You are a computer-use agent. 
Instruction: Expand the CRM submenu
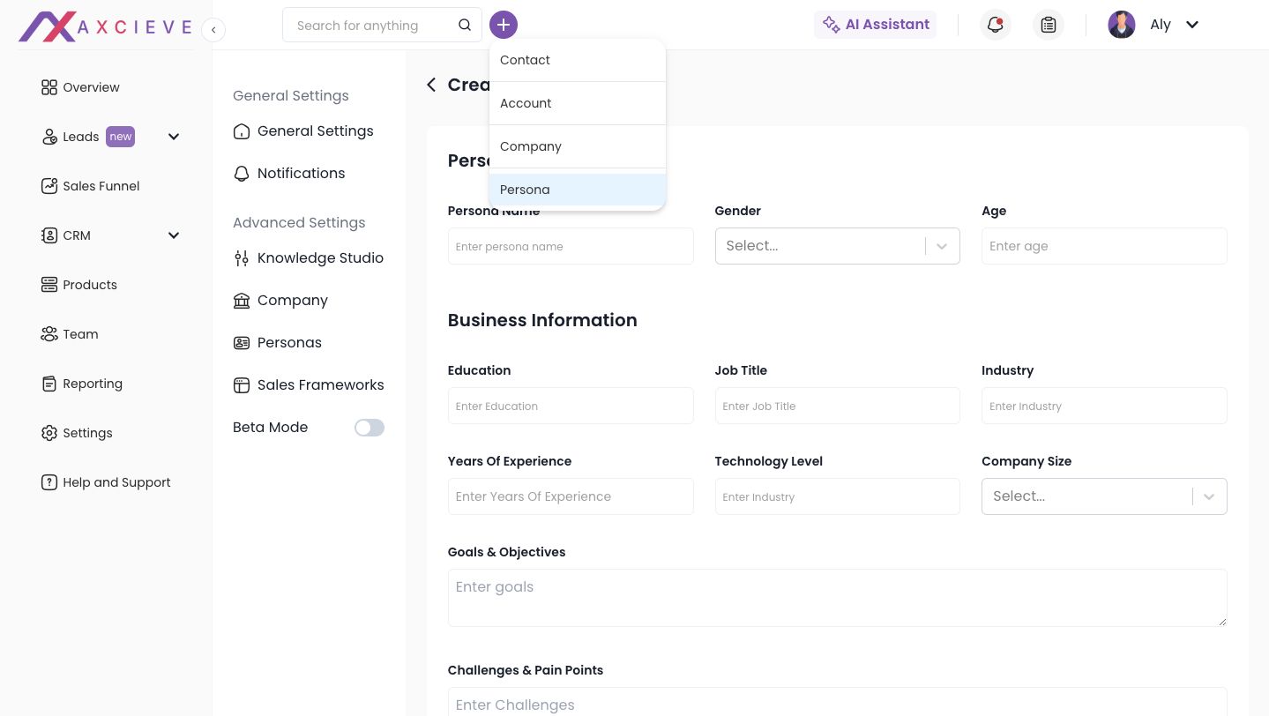[174, 235]
